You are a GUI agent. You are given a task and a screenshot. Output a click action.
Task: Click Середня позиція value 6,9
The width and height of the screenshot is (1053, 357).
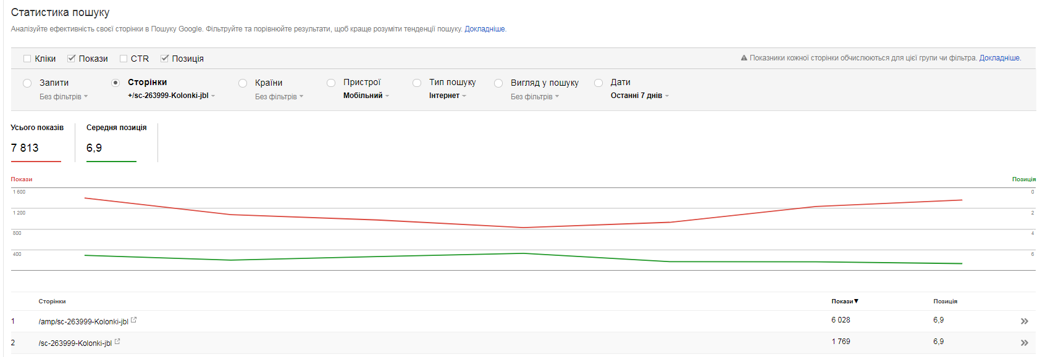tap(94, 148)
